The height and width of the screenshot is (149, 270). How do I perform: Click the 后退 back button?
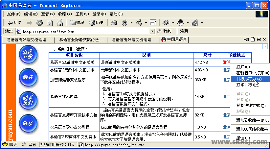click(14, 23)
